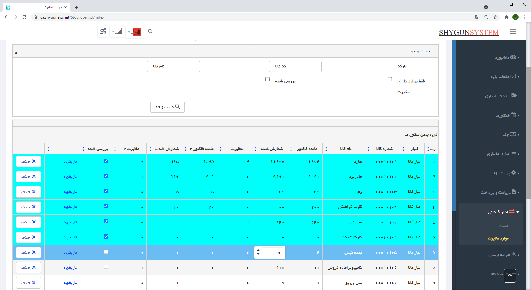The width and height of the screenshot is (531, 290).
Task: Click the magnifier search icon in header
Action: click(150, 31)
